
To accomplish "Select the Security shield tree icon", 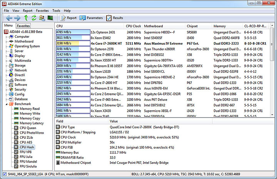I will coord(11,89).
